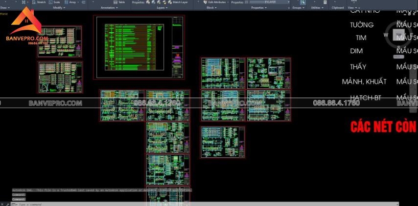This screenshot has width=418, height=206.
Task: Click the Table tool in Annotation panel
Action: pyautogui.click(x=119, y=2)
